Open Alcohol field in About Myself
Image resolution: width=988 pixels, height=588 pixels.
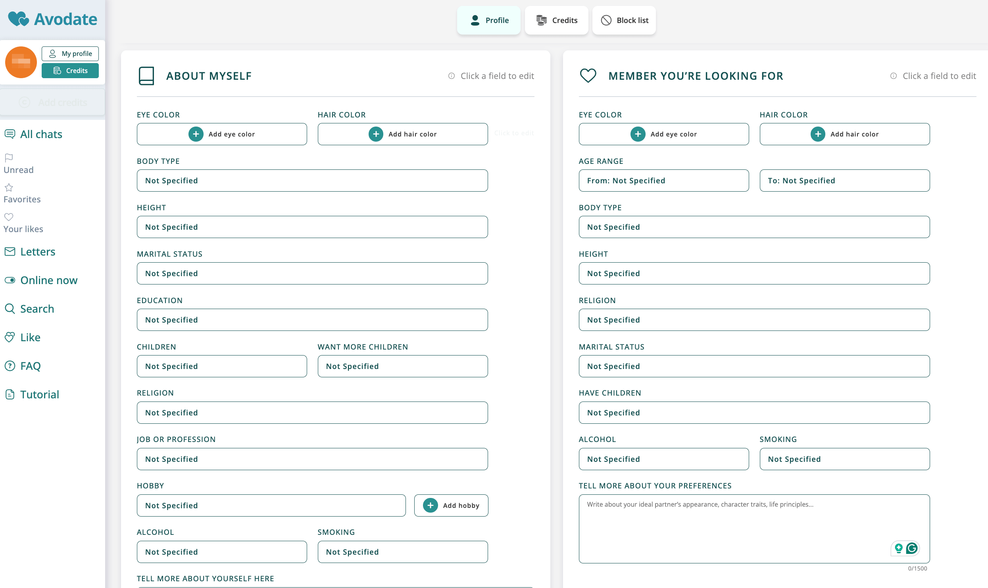coord(222,552)
